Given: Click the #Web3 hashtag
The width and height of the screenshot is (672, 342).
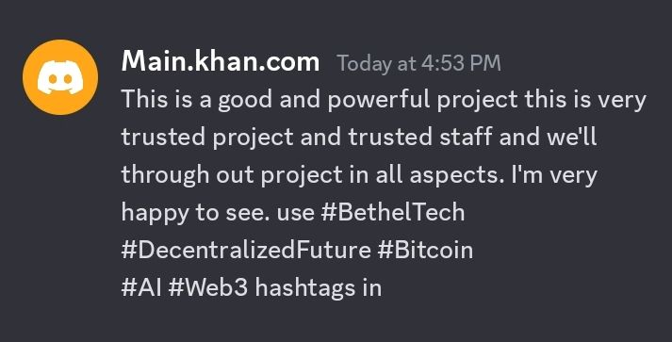Looking at the screenshot, I should (x=208, y=287).
